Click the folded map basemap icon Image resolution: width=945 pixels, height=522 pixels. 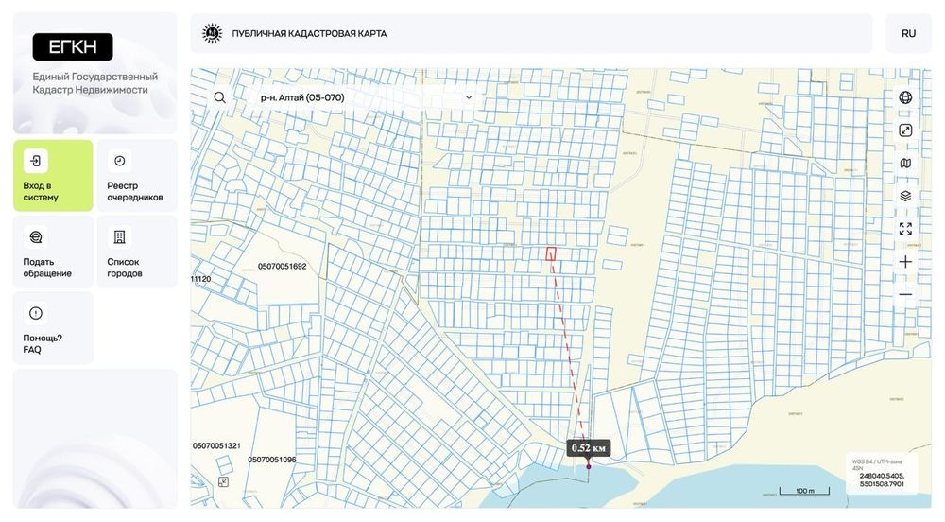point(905,164)
